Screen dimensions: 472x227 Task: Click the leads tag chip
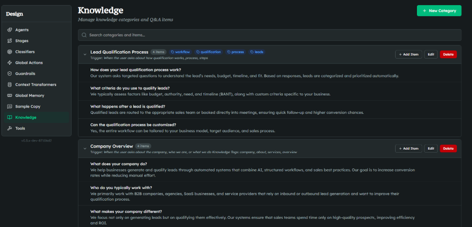256,52
